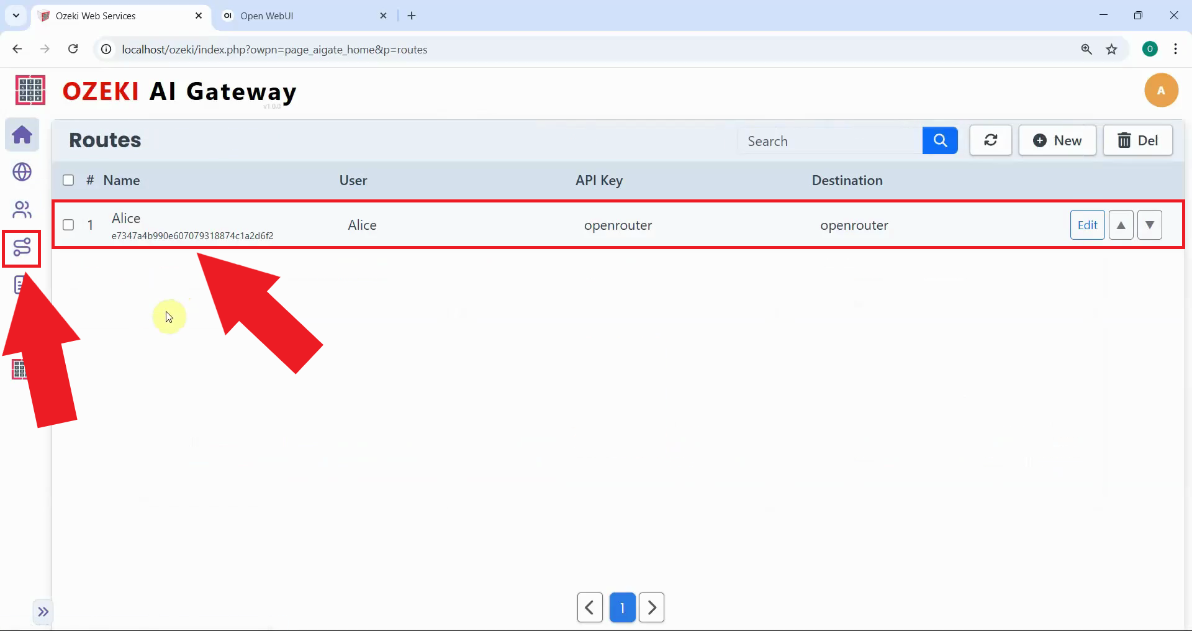Screen dimensions: 1192x631
Task: Refresh the routes list
Action: (990, 140)
